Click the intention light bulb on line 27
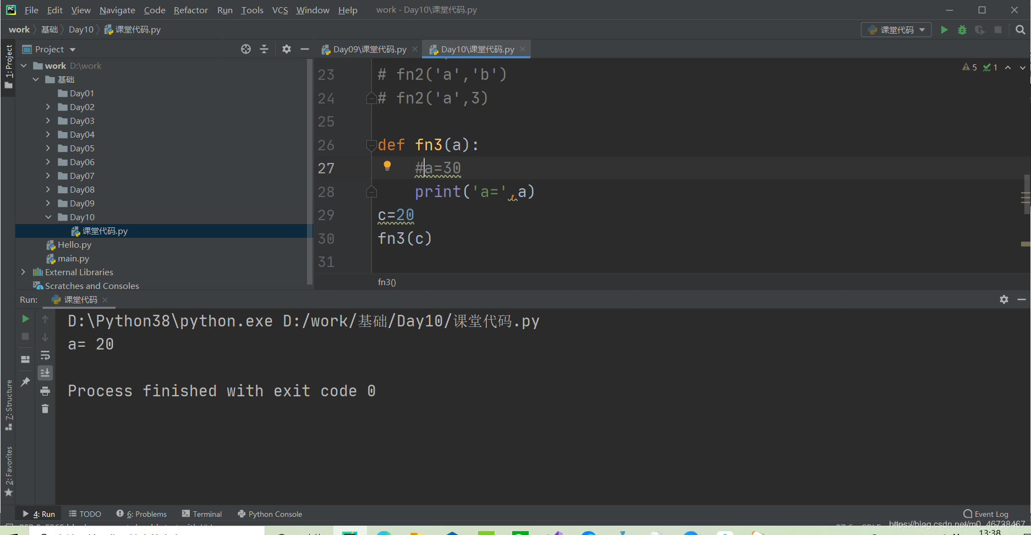The height and width of the screenshot is (535, 1031). pyautogui.click(x=387, y=165)
